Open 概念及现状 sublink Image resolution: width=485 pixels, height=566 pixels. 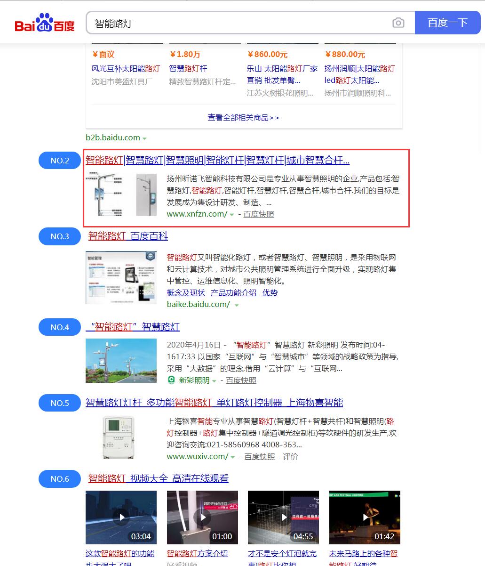pos(186,292)
